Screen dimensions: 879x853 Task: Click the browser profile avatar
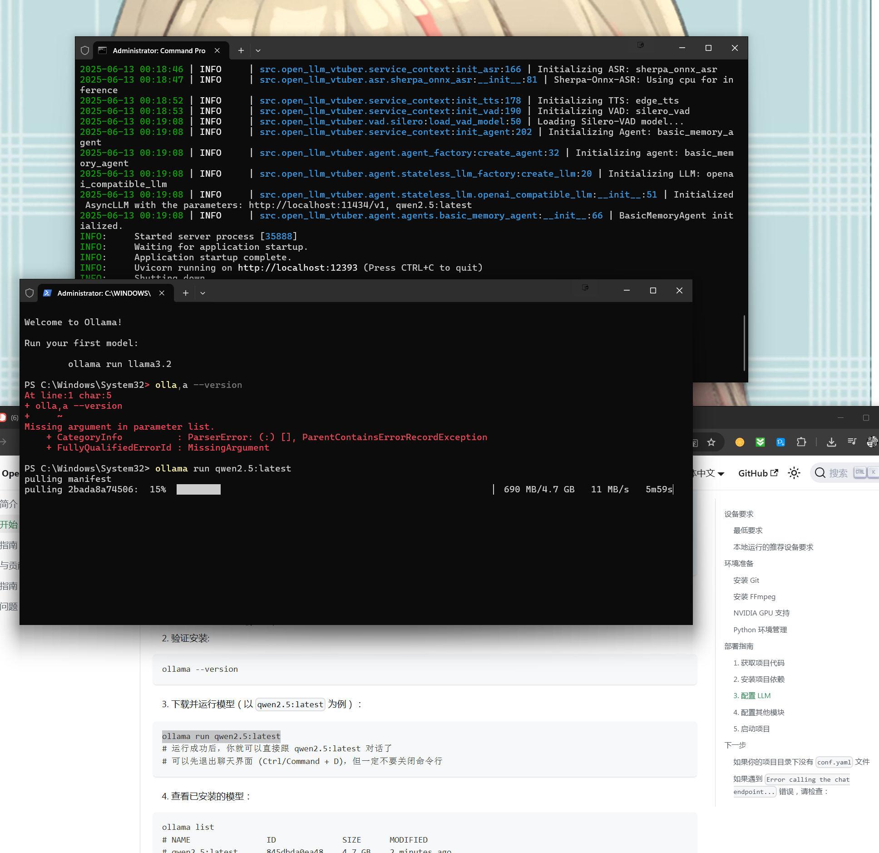coord(872,442)
